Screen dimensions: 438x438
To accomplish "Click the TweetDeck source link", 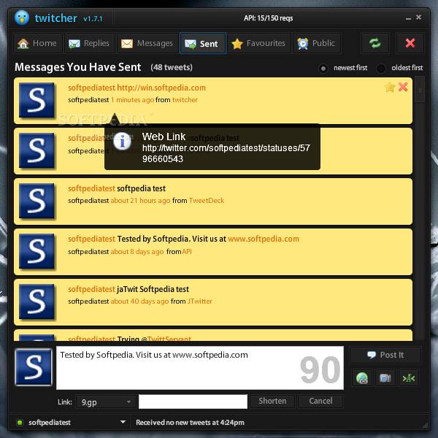I will (x=207, y=201).
